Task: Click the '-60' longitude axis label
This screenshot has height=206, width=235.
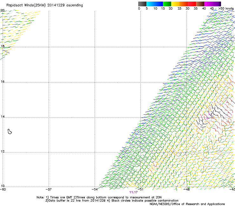Action: (3, 190)
